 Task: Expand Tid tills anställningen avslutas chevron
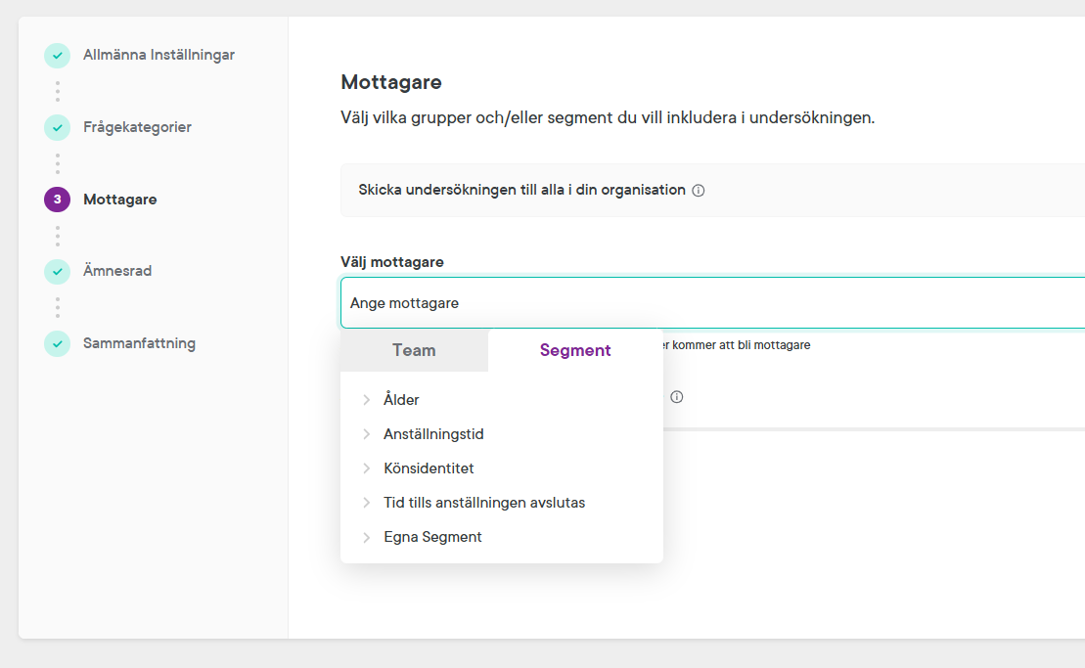pyautogui.click(x=367, y=503)
